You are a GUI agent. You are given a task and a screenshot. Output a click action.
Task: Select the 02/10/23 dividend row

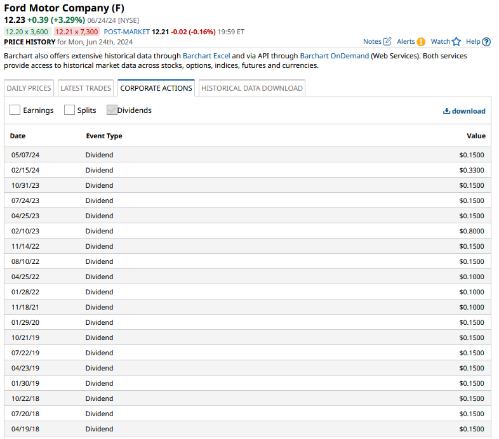coord(247,231)
